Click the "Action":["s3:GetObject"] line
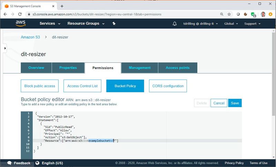276x167 pixels. point(65,137)
